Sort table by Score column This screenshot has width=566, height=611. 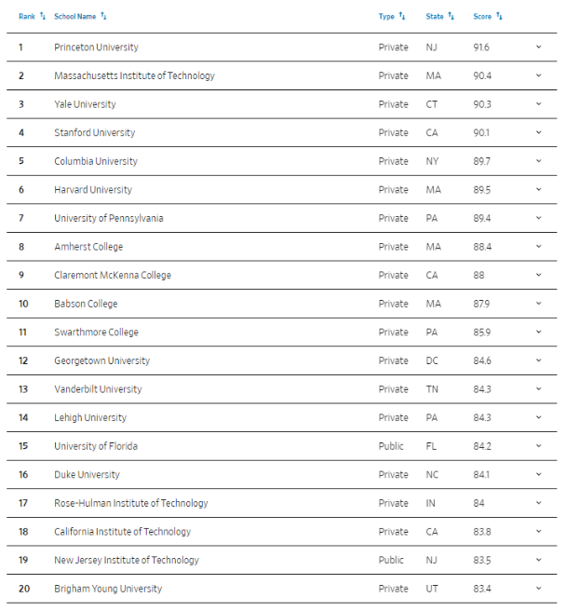[x=488, y=16]
